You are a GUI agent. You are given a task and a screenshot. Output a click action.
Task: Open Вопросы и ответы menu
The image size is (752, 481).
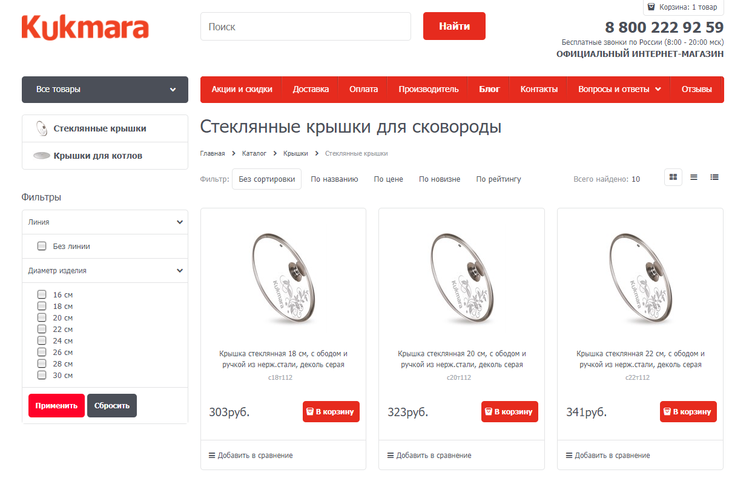tap(619, 89)
